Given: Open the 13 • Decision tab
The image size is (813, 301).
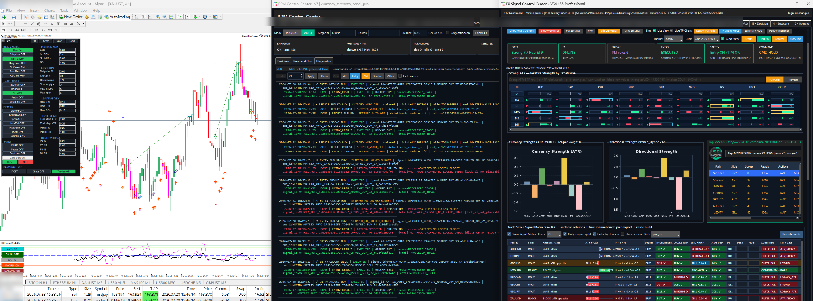Looking at the screenshot, I should click(759, 23).
